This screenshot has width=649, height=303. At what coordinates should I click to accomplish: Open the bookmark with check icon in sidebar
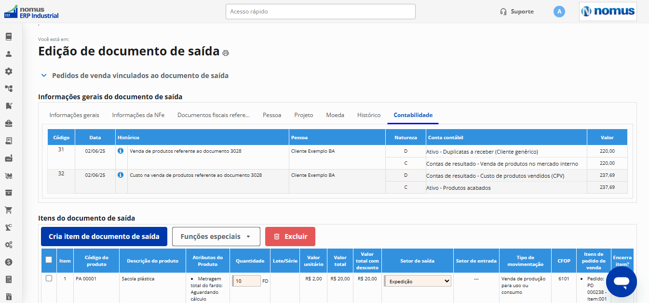9,106
